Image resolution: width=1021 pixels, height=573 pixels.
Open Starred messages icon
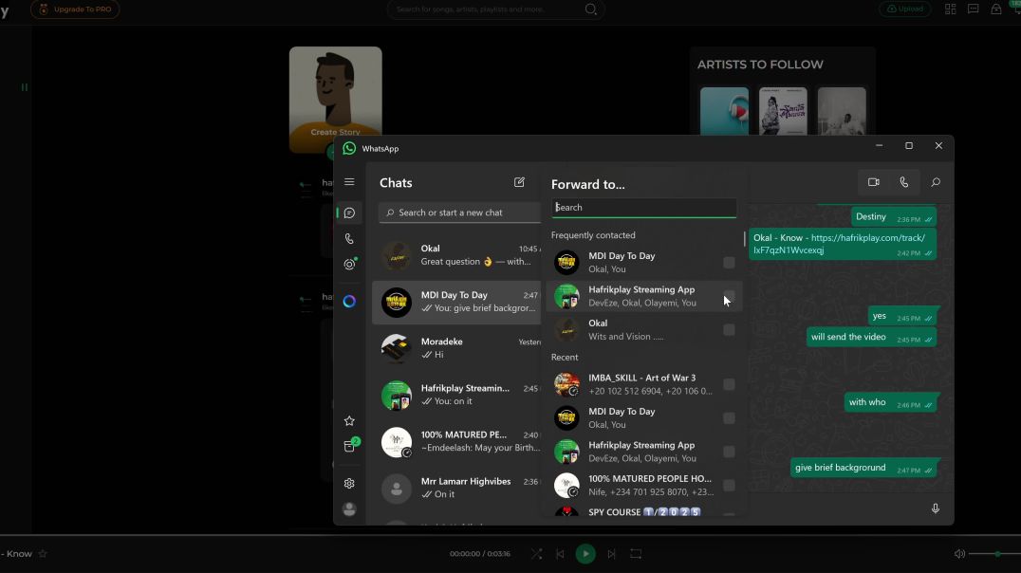pyautogui.click(x=350, y=420)
